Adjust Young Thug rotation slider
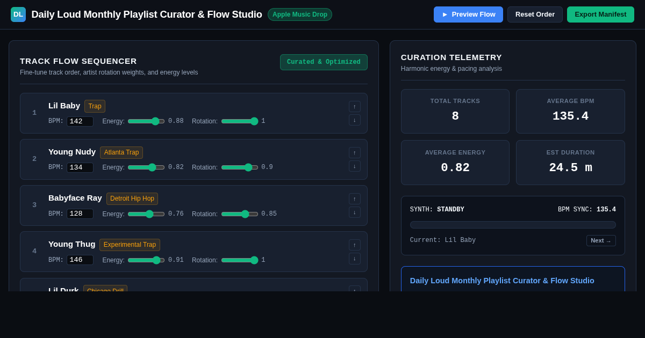This screenshot has height=338, width=645. tap(240, 260)
